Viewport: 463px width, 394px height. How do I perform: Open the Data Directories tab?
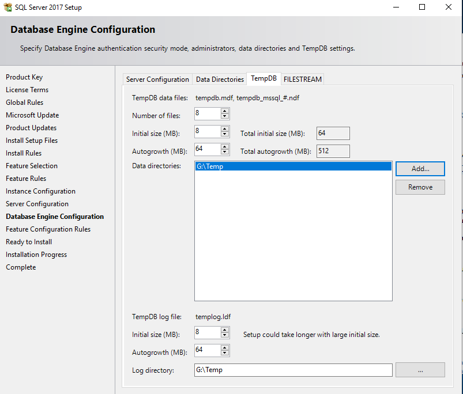220,79
